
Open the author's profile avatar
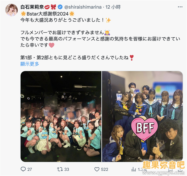click(11, 10)
